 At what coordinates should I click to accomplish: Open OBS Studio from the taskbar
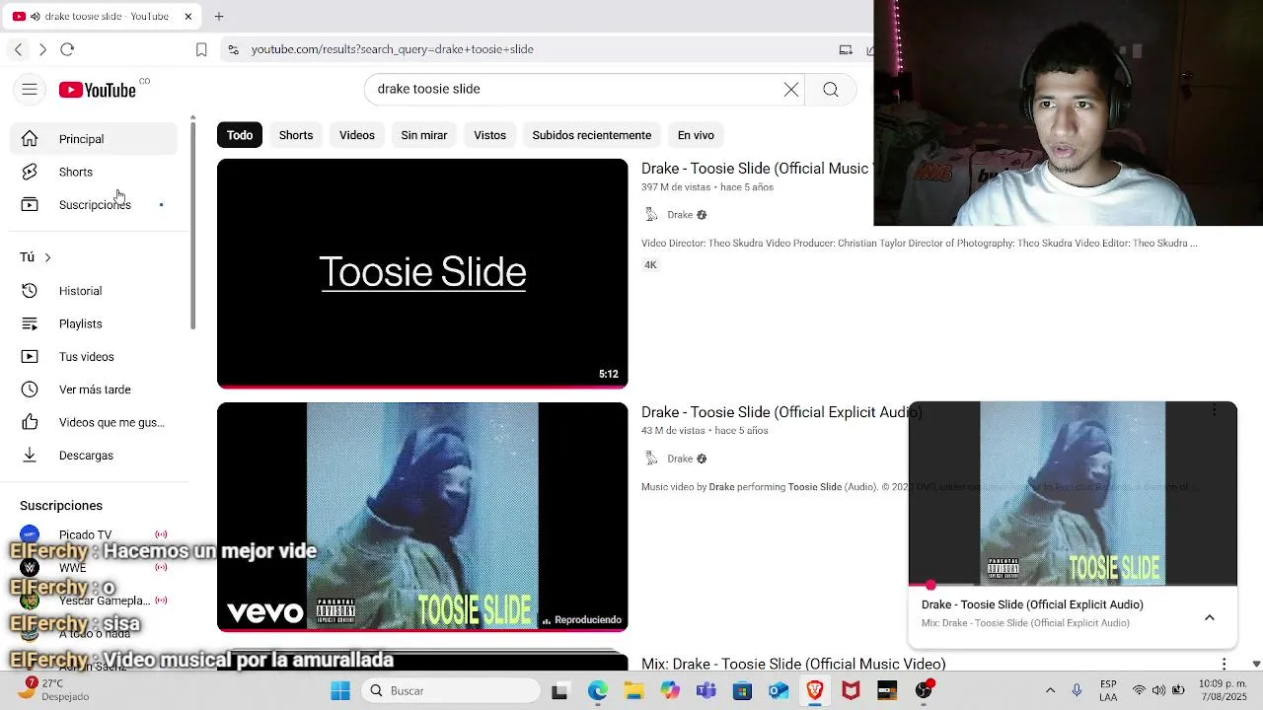pyautogui.click(x=924, y=690)
